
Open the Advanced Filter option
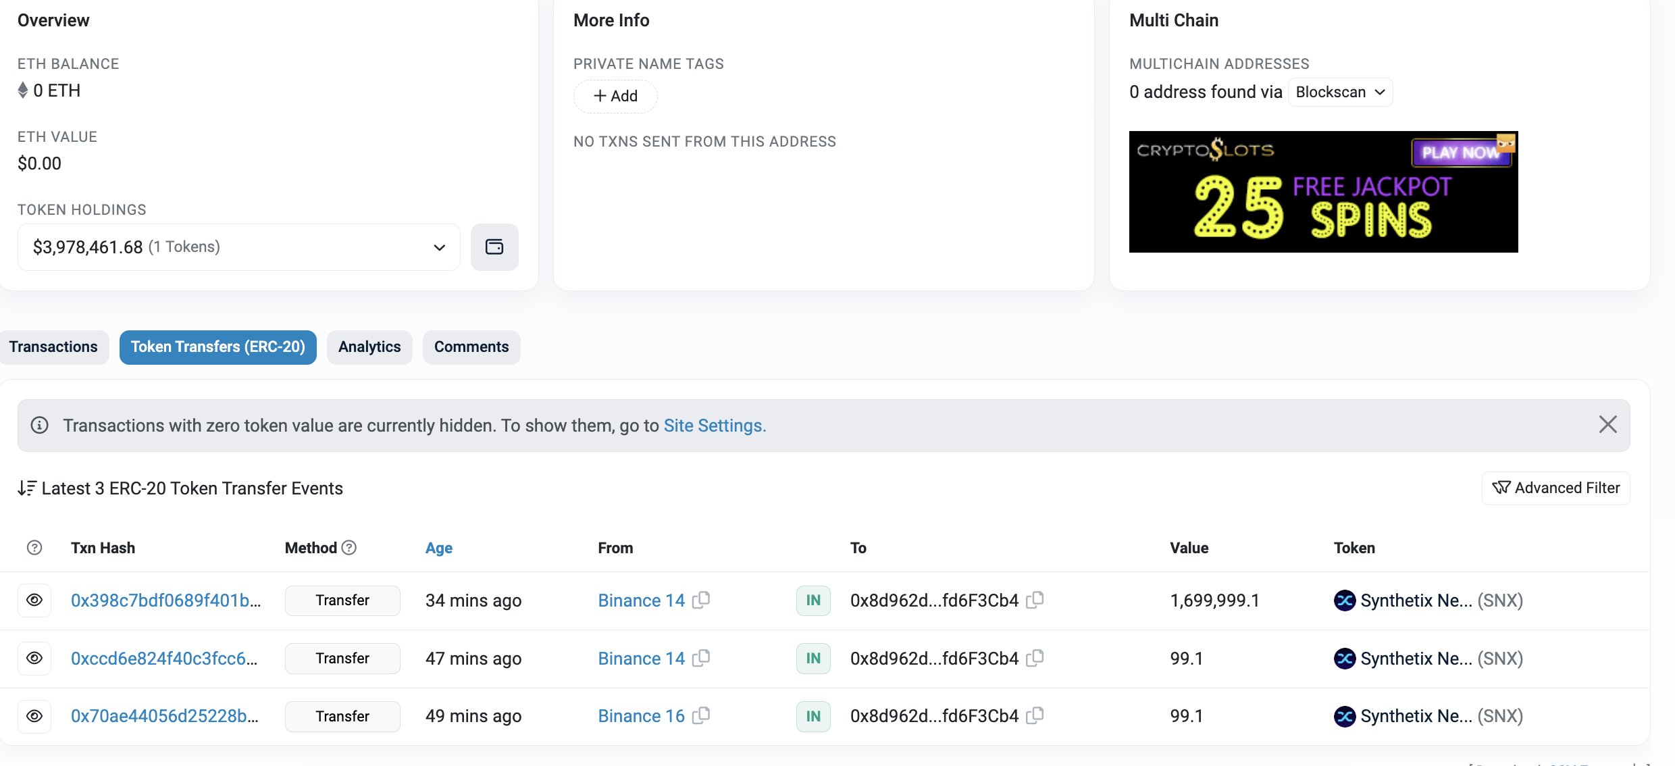(x=1555, y=488)
